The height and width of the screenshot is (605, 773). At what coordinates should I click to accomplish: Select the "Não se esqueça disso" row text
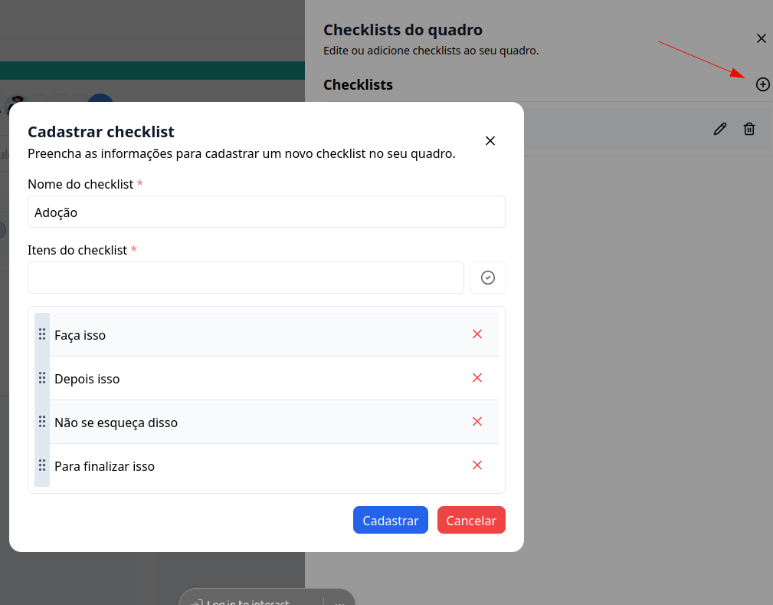point(116,423)
